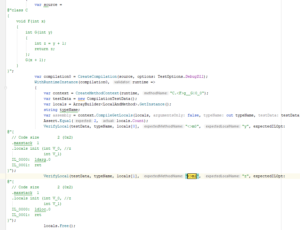Image resolution: width=300 pixels, height=230 pixels.
Task: Click the "z" expected local name string
Action: pos(245,176)
